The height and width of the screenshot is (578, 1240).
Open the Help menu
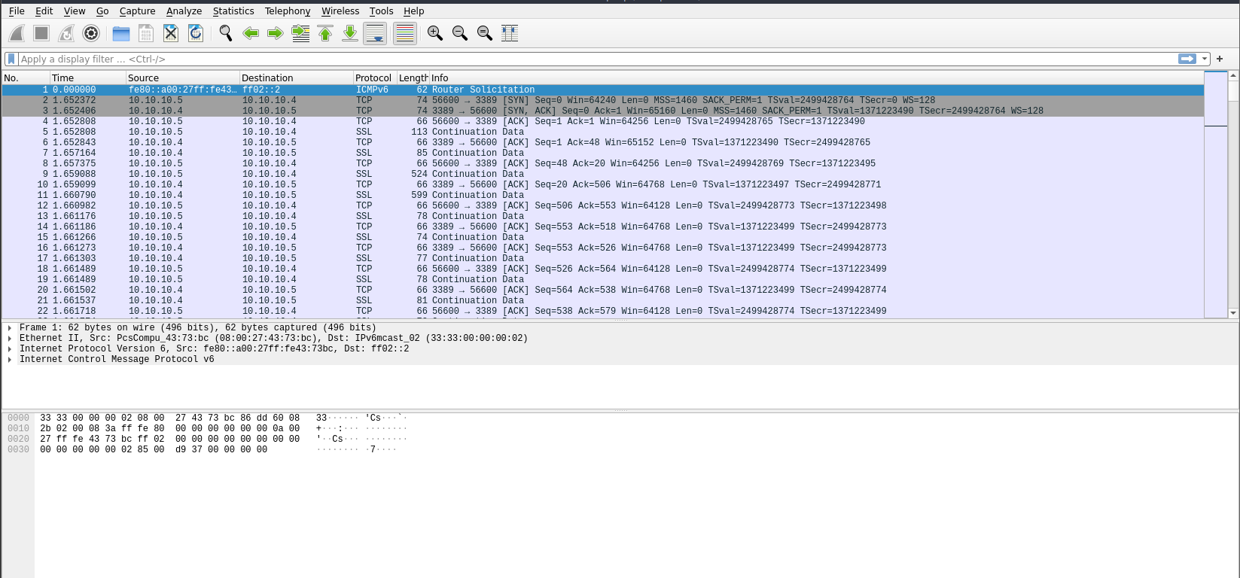[x=414, y=11]
